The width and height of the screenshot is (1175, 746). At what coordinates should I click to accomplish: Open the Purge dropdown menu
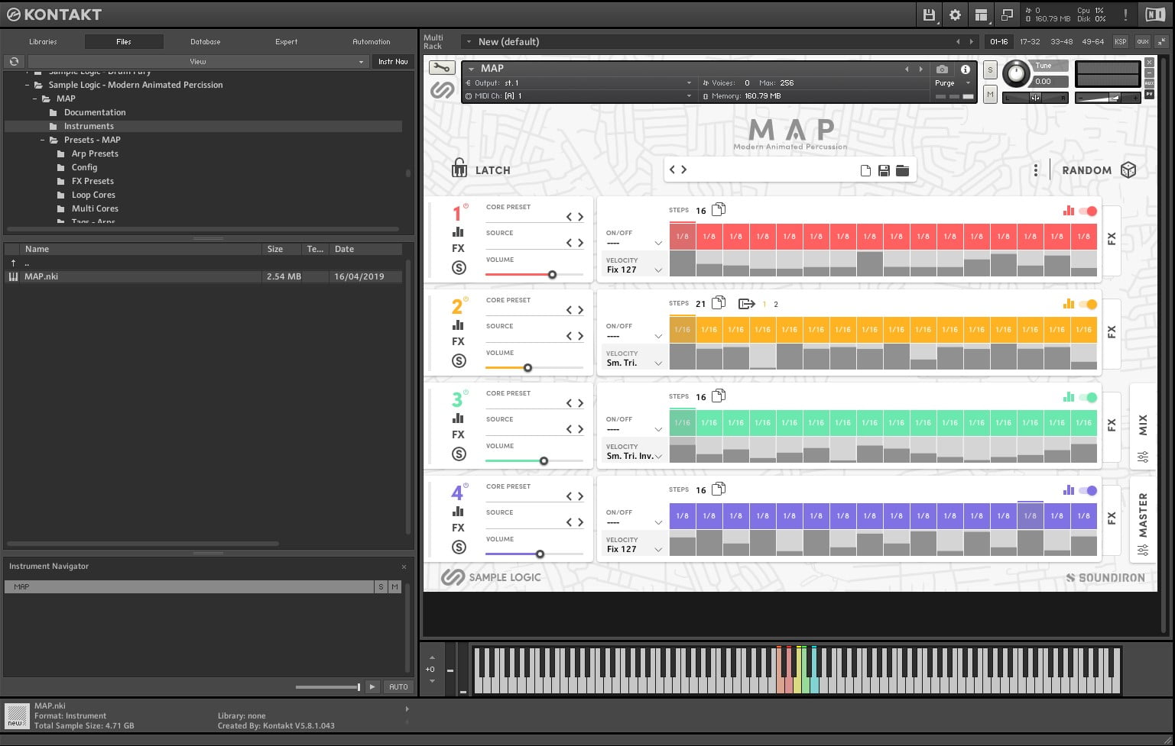tap(953, 82)
